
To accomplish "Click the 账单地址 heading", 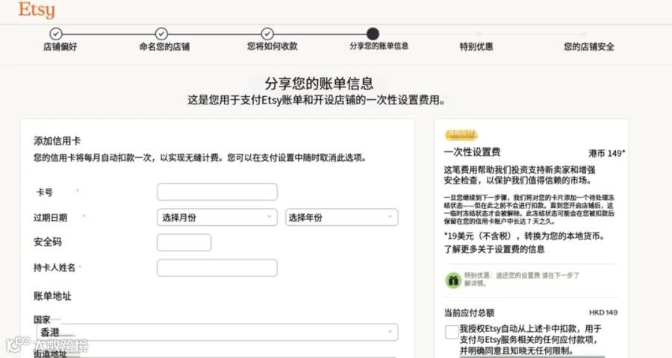I will pos(52,296).
